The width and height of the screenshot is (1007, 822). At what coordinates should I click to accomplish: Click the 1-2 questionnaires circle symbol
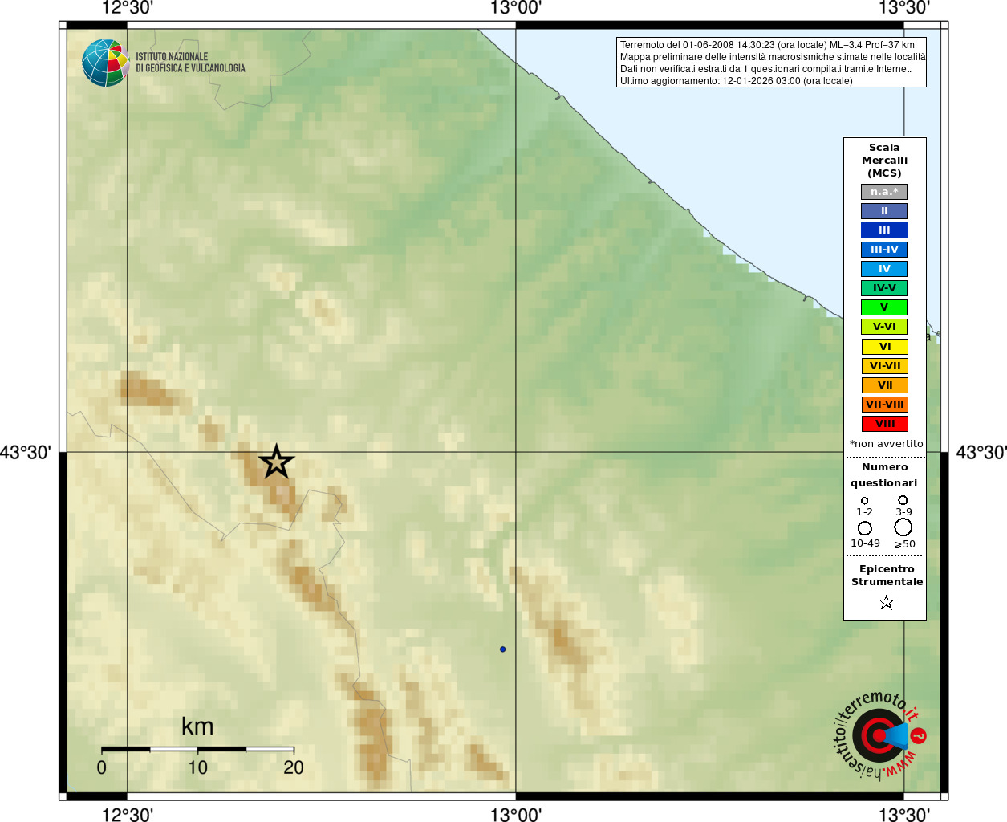tap(864, 500)
